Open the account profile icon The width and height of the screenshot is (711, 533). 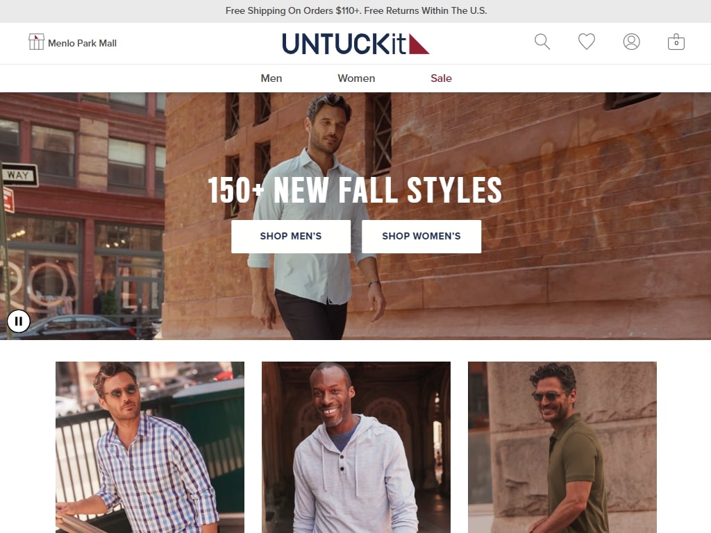coord(631,42)
